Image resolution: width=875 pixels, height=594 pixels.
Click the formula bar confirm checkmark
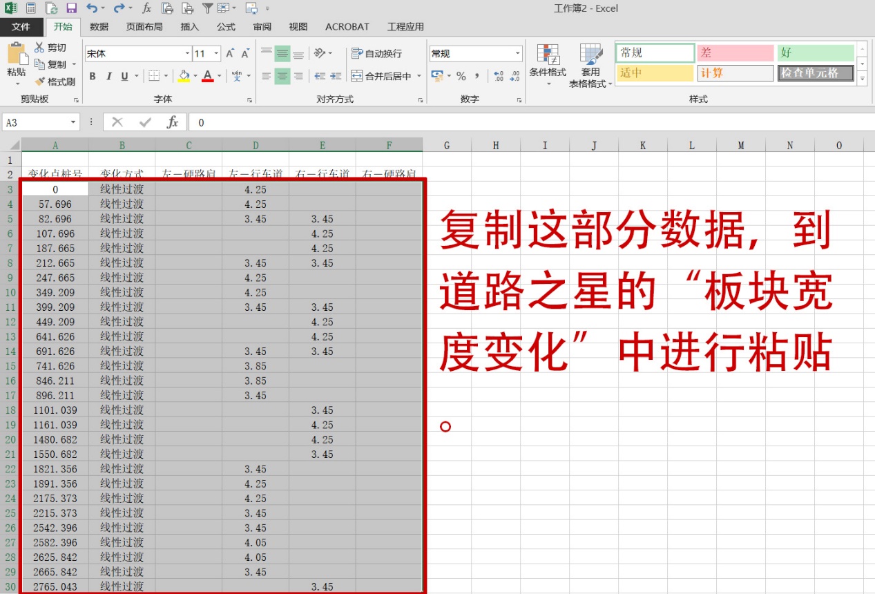tap(145, 122)
